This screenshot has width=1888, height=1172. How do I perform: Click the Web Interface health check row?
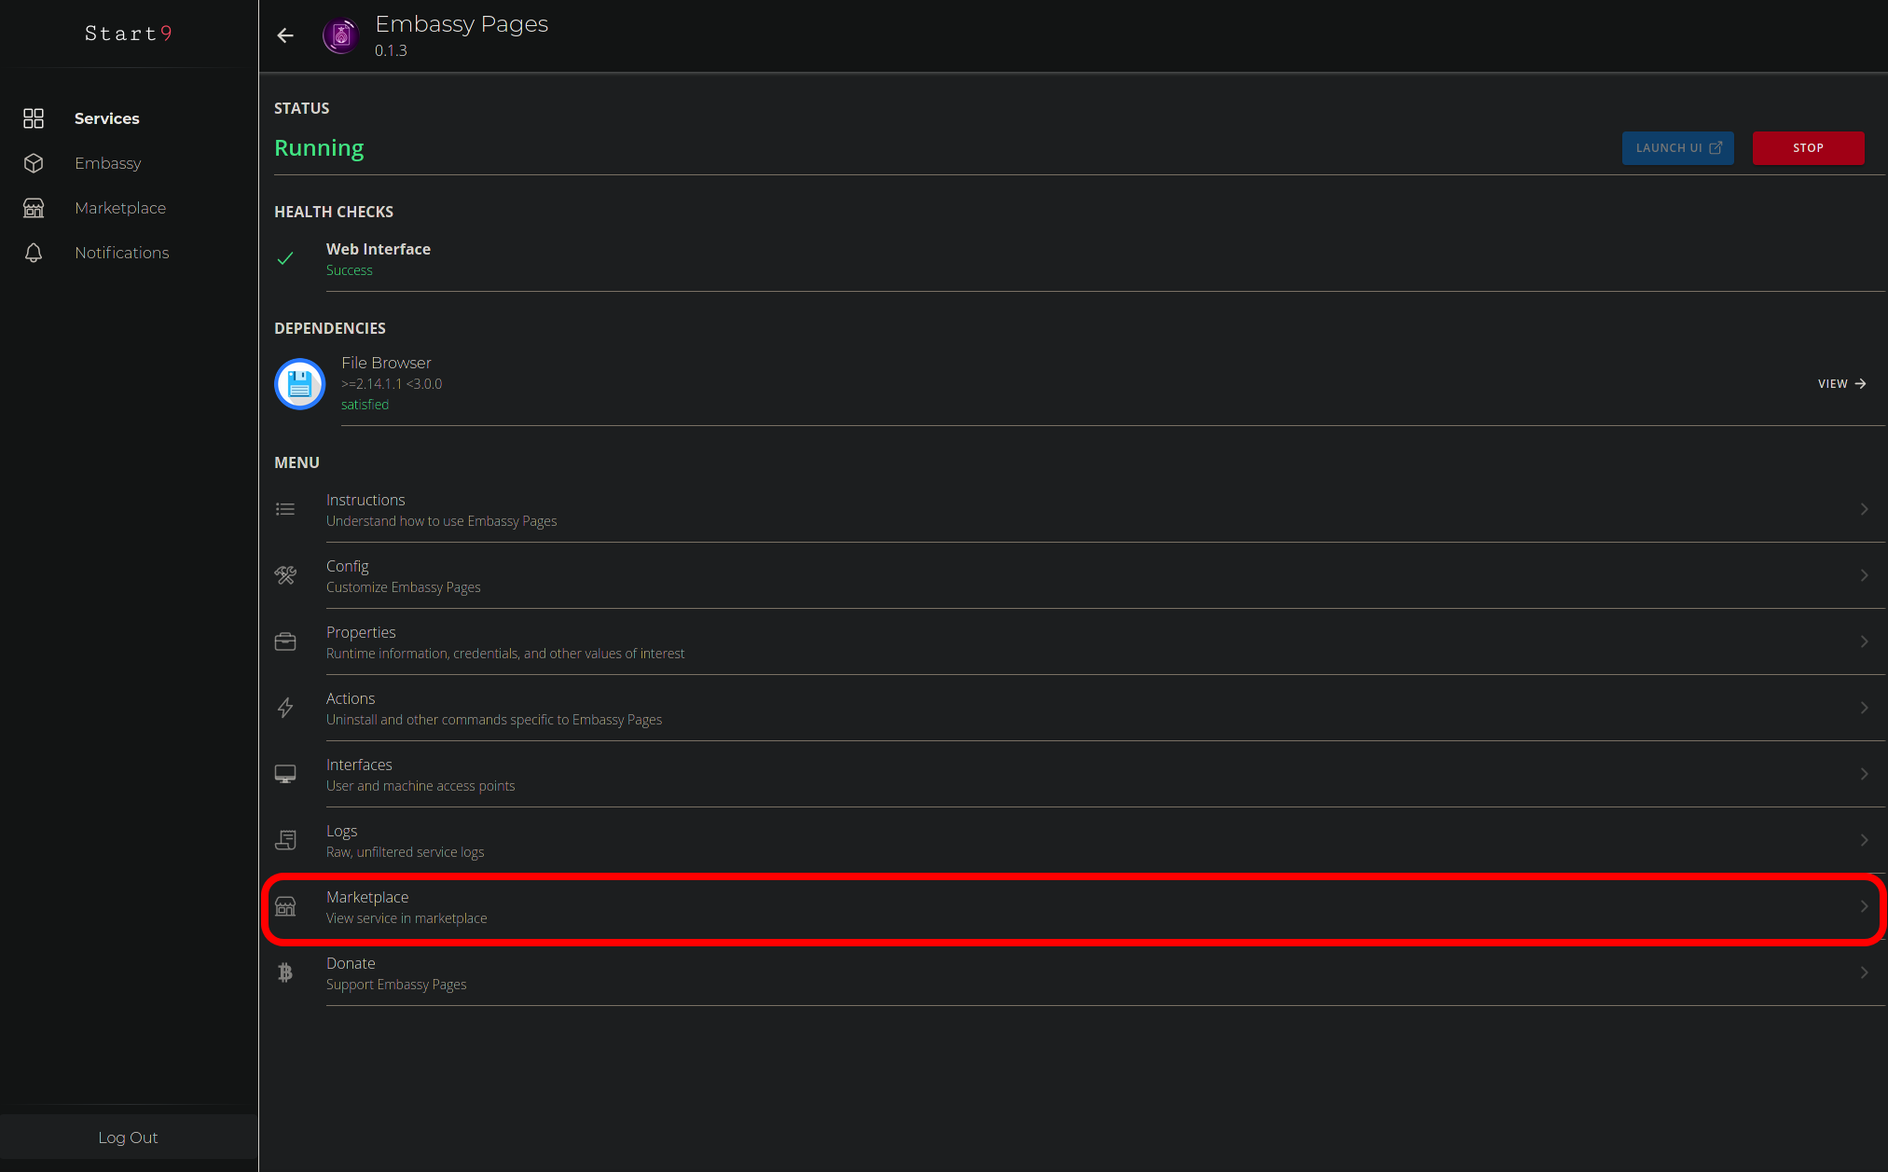[x=379, y=258]
